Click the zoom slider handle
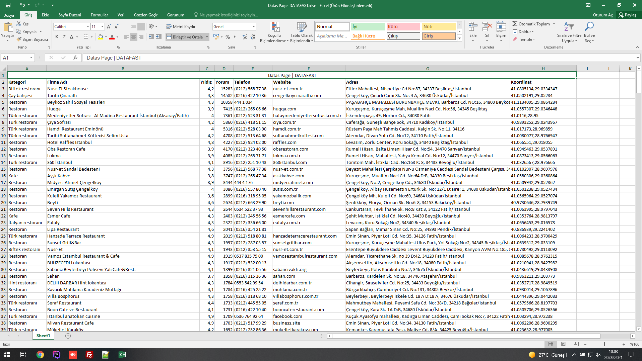642x361 pixels. tap(604, 344)
